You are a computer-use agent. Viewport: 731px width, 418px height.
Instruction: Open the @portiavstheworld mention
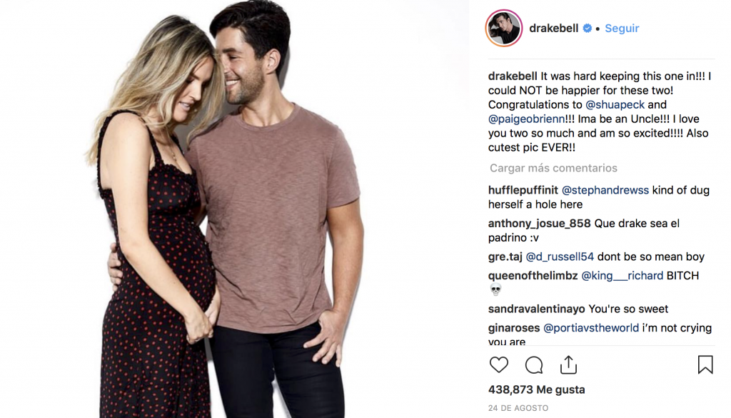tap(591, 328)
